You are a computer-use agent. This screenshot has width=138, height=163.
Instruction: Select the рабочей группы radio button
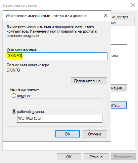click(x=14, y=112)
